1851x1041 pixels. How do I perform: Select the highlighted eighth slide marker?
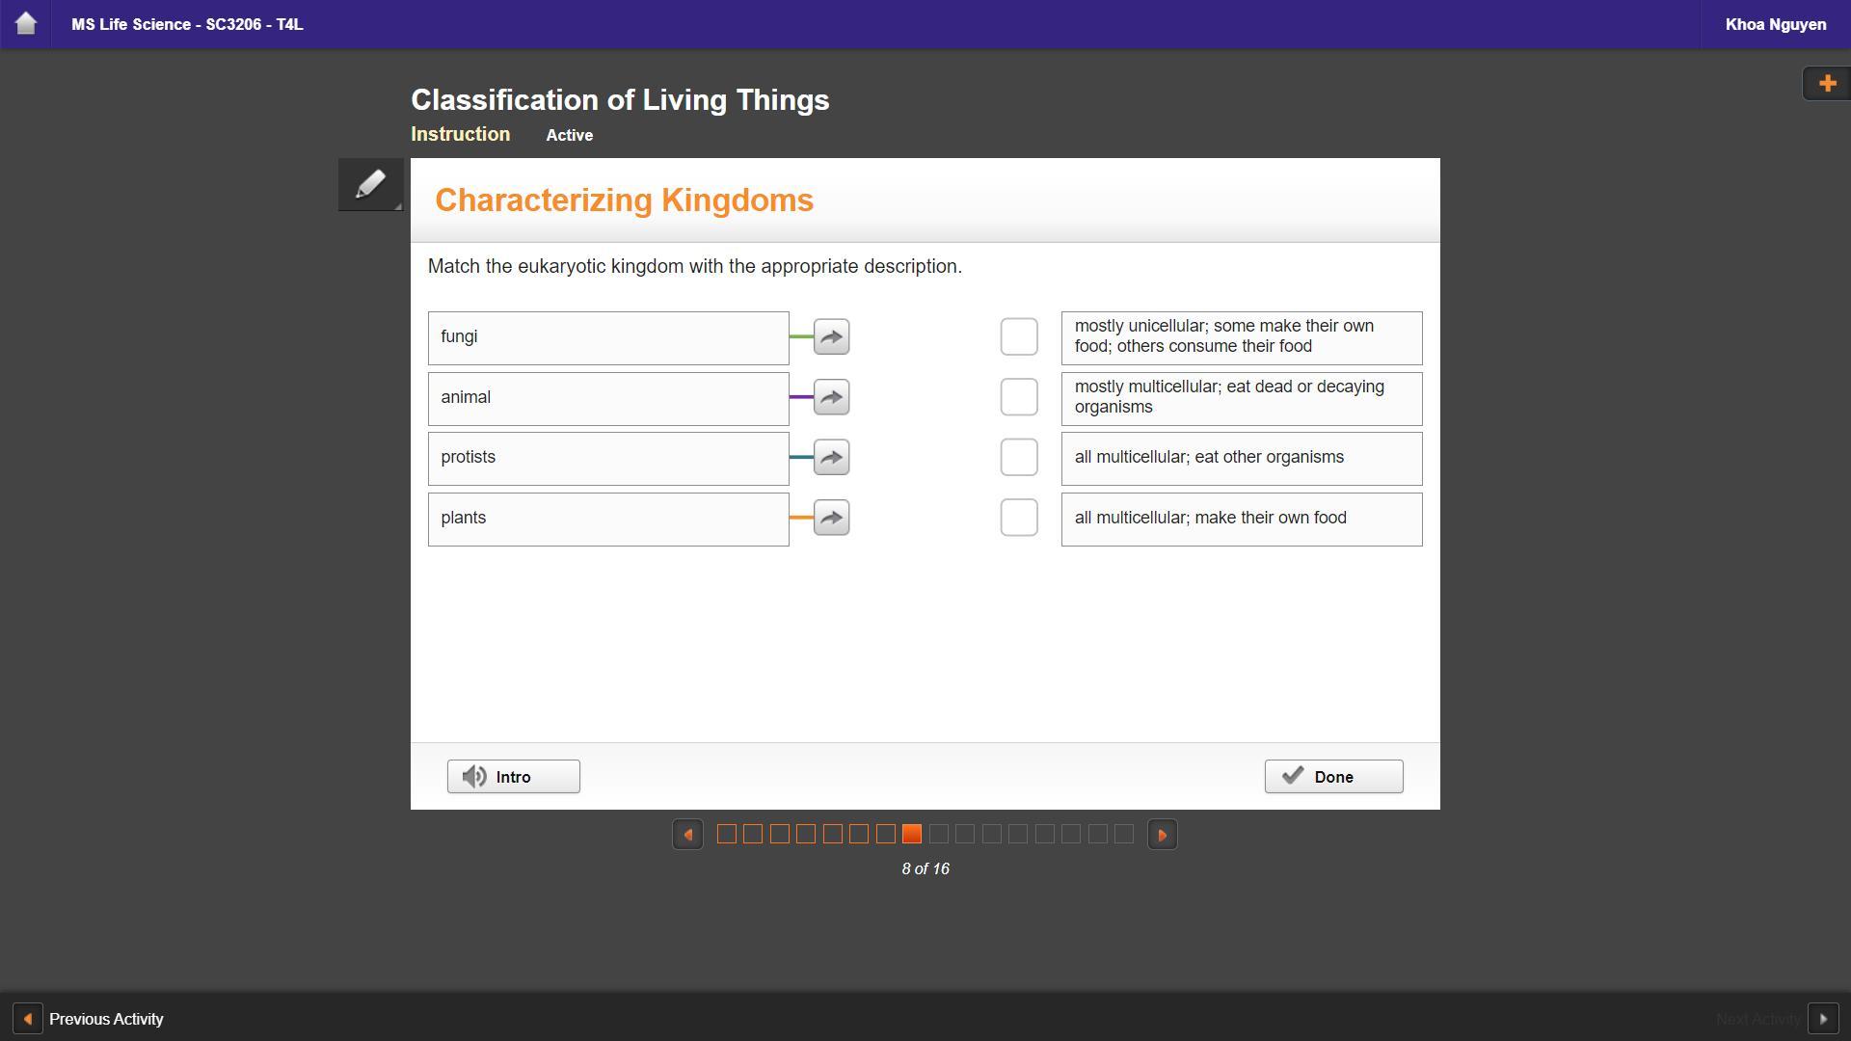coord(912,835)
